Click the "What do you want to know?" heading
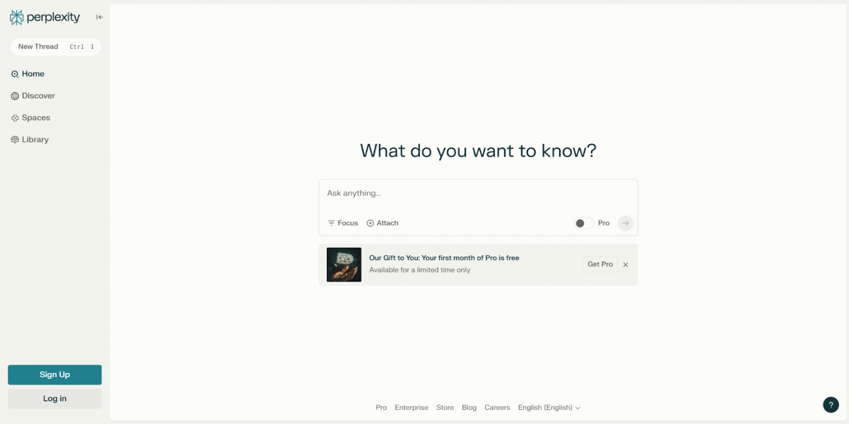 [478, 150]
